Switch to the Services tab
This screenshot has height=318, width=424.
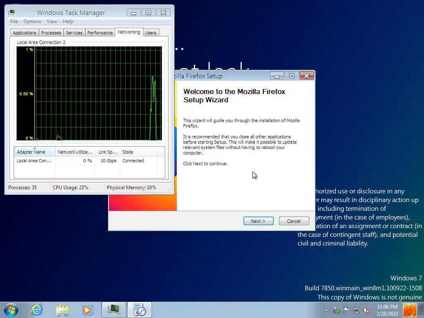(x=74, y=33)
